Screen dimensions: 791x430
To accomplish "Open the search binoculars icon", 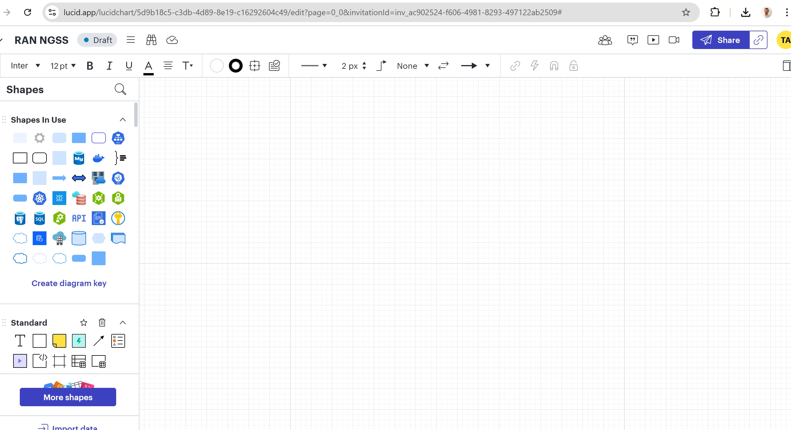I will coord(151,40).
